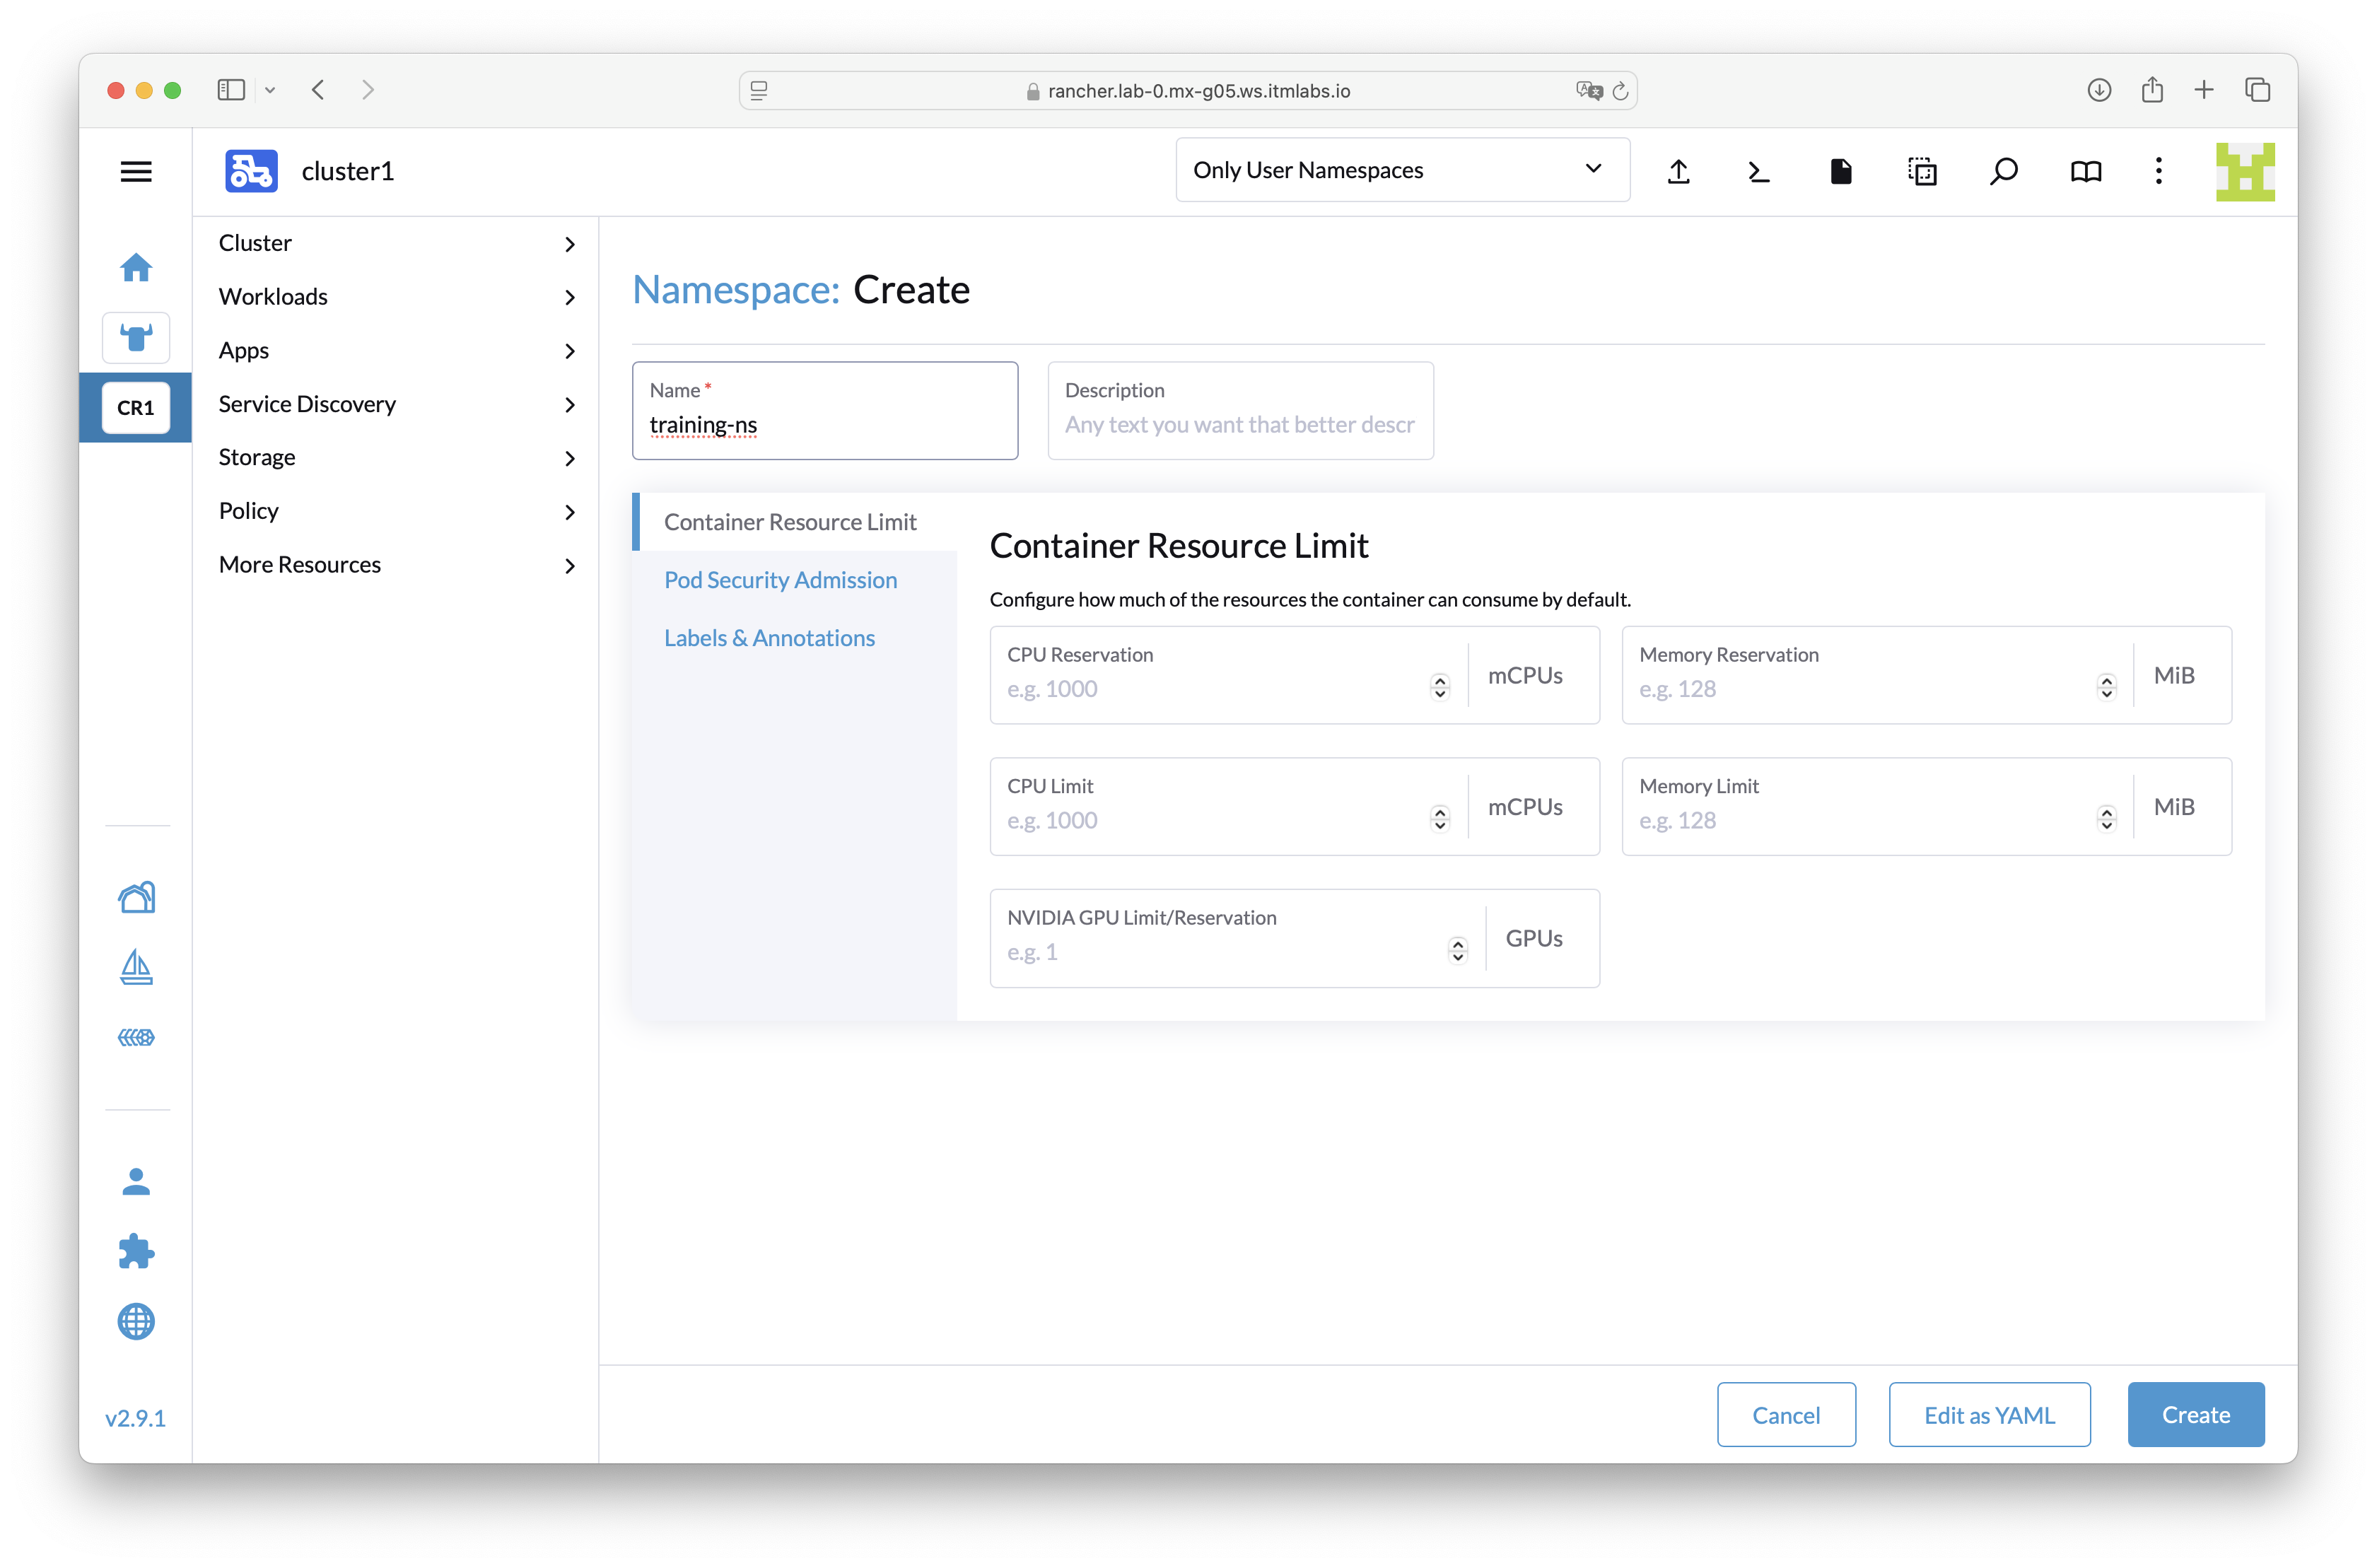
Task: Click the Import YAML upload icon
Action: [x=1679, y=171]
